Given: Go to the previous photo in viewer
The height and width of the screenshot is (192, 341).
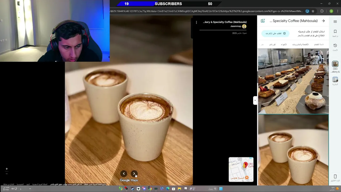Looking at the screenshot, I should pos(124,174).
